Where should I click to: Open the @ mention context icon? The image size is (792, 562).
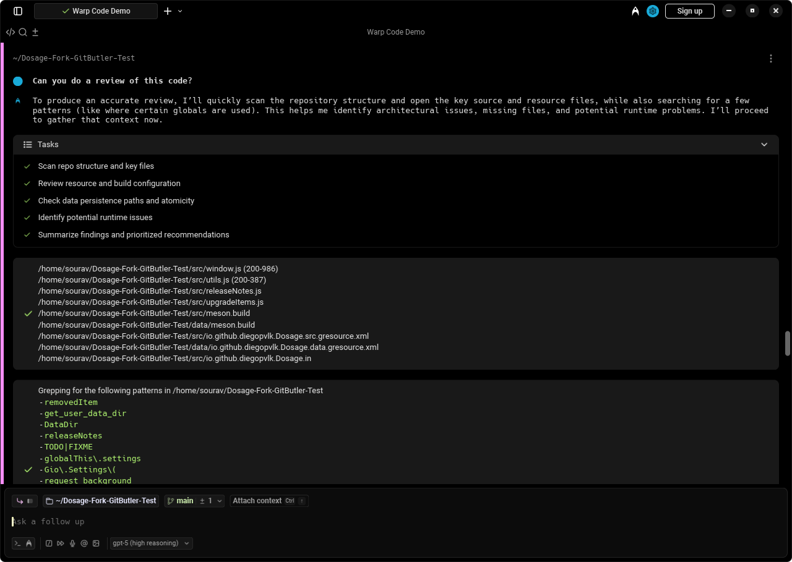[x=84, y=543]
